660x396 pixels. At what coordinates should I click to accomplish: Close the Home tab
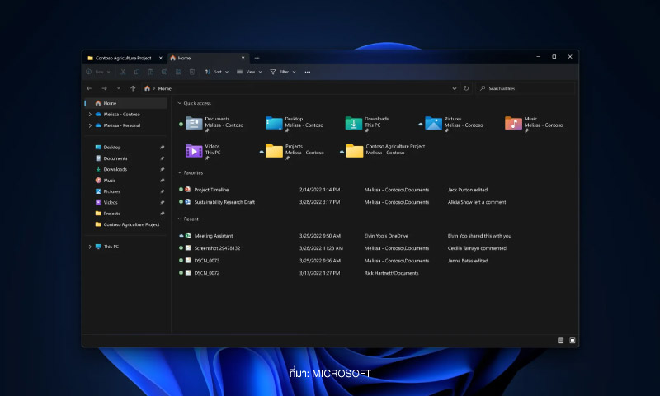[243, 58]
